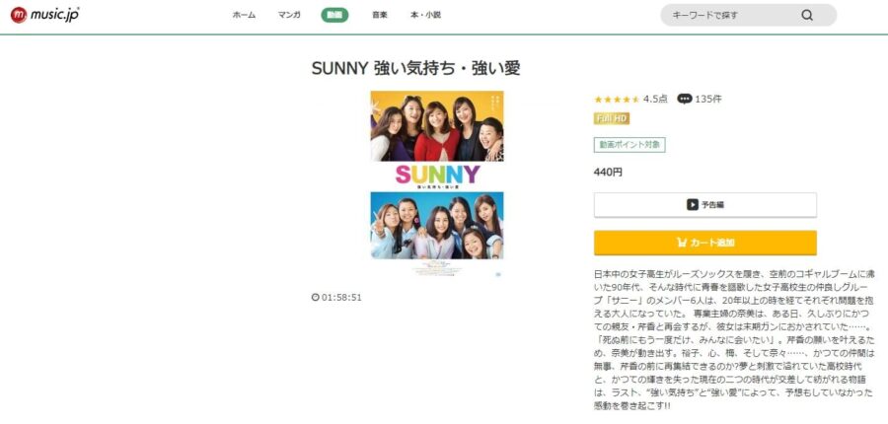
Task: Click the star rating 4.5点
Action: click(x=630, y=99)
